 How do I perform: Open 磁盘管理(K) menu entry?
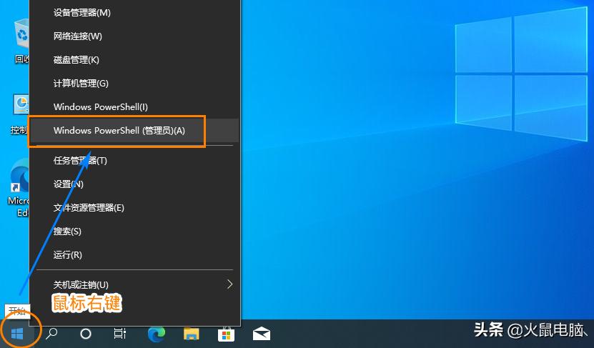point(135,59)
